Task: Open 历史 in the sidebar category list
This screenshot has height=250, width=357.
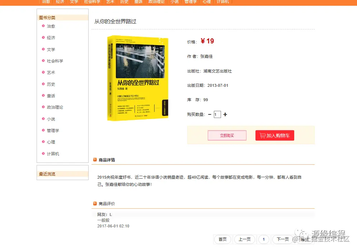Action: [x=51, y=84]
